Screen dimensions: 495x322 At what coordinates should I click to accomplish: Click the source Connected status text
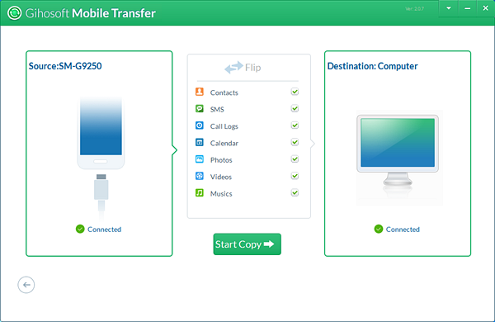[x=105, y=229]
